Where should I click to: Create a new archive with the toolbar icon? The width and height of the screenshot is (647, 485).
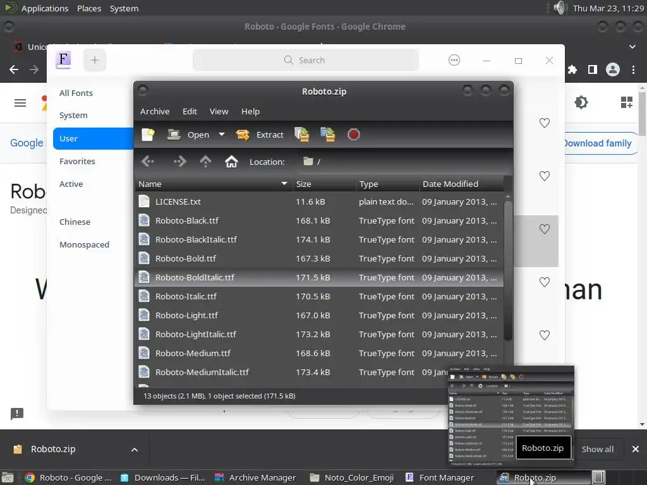tap(148, 135)
